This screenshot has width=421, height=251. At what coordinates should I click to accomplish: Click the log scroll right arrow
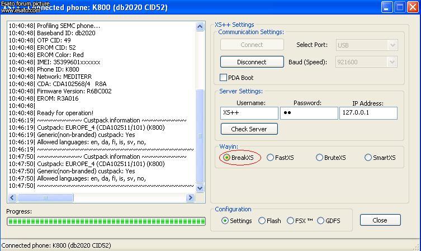click(x=190, y=198)
